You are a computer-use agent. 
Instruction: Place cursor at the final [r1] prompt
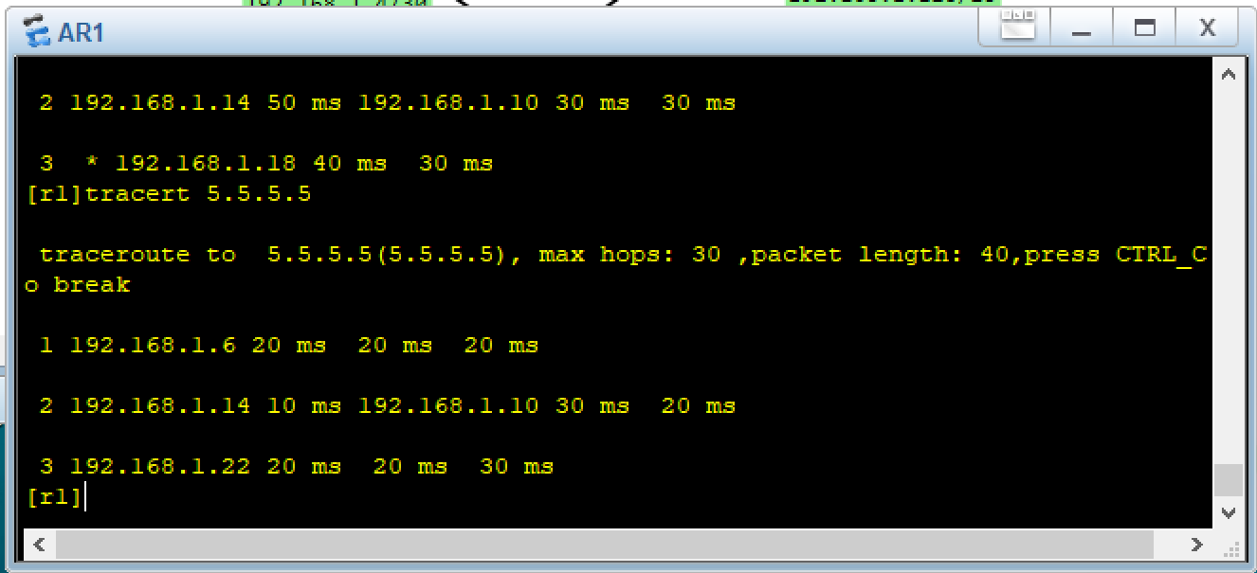[57, 496]
